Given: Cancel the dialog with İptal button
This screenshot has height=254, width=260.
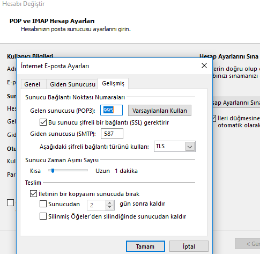Looking at the screenshot, I should (189, 246).
